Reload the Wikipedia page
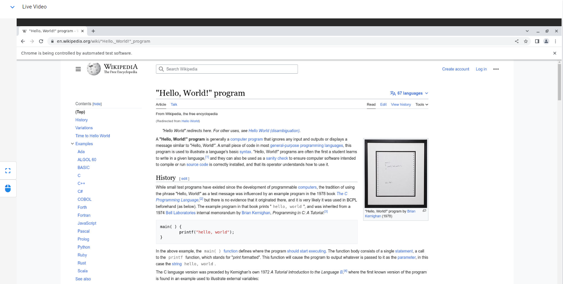The height and width of the screenshot is (284, 563). coord(41,41)
